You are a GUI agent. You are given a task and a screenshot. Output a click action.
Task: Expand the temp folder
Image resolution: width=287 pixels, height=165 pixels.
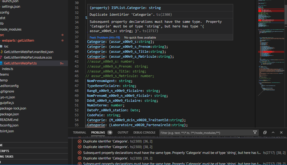pyautogui.click(x=4, y=80)
